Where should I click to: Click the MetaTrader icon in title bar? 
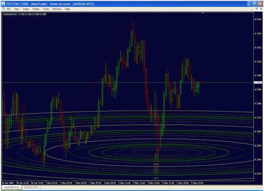[3, 4]
